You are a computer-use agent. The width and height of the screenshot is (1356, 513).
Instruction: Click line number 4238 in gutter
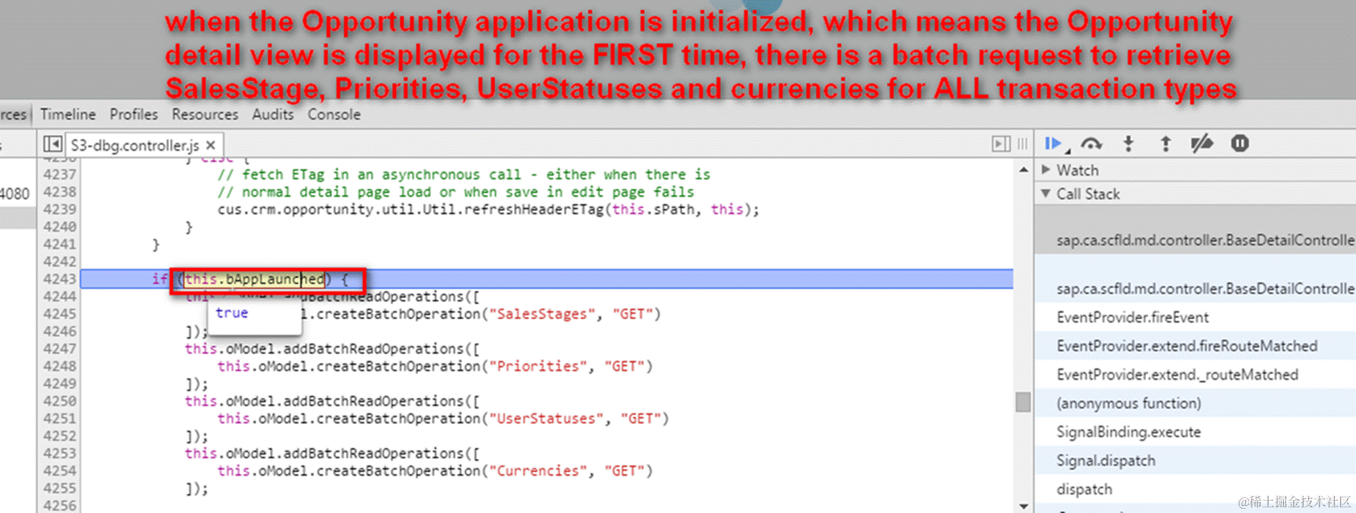[59, 192]
